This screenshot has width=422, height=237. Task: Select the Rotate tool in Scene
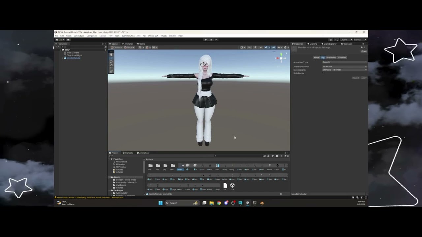pos(111,62)
